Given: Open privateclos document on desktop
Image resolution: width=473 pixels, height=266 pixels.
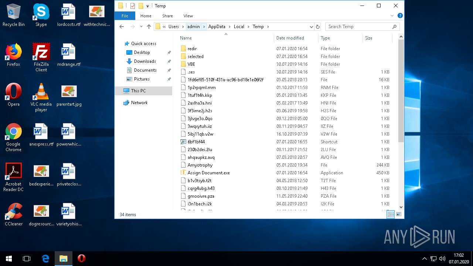Looking at the screenshot, I should pyautogui.click(x=69, y=175).
